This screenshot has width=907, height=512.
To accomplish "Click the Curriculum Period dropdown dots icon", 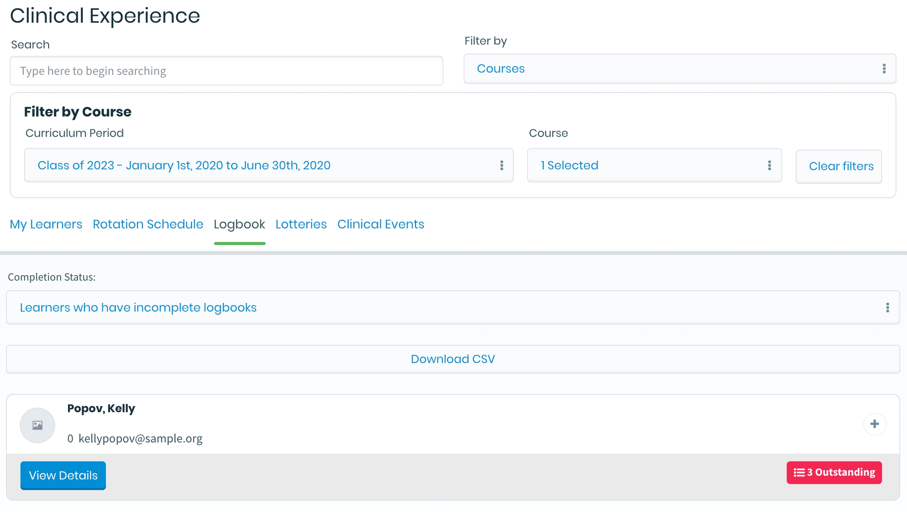I will tap(502, 165).
